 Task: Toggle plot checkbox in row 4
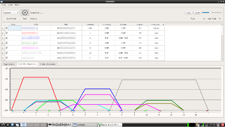6,43
